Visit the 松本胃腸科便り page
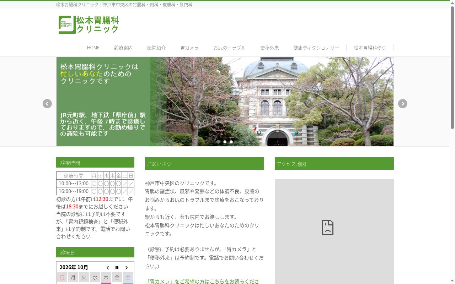 pos(370,48)
